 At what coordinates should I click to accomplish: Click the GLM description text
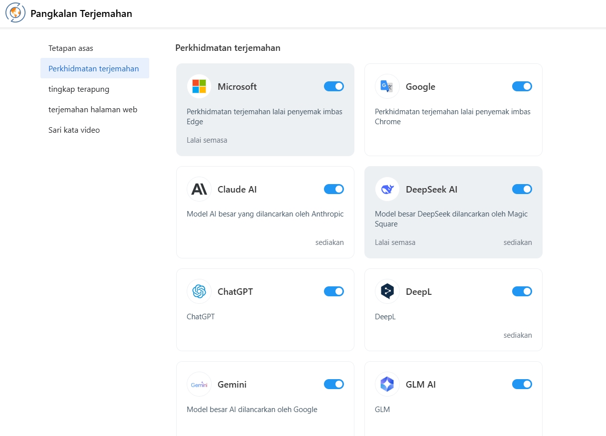pyautogui.click(x=382, y=410)
